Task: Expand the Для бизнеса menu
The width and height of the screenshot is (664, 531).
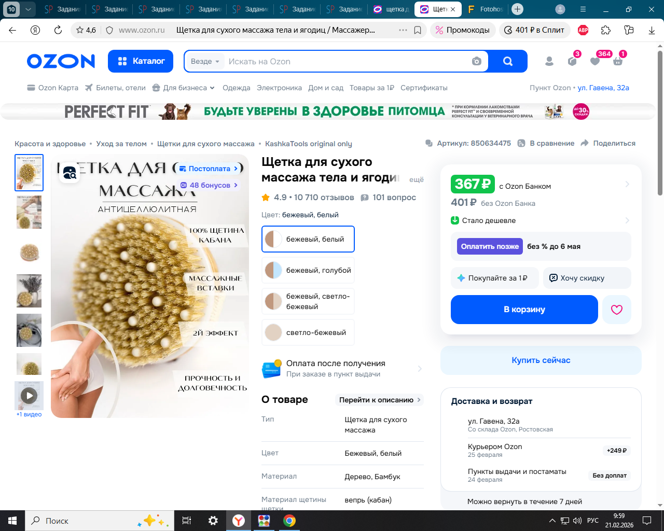Action: 184,88
